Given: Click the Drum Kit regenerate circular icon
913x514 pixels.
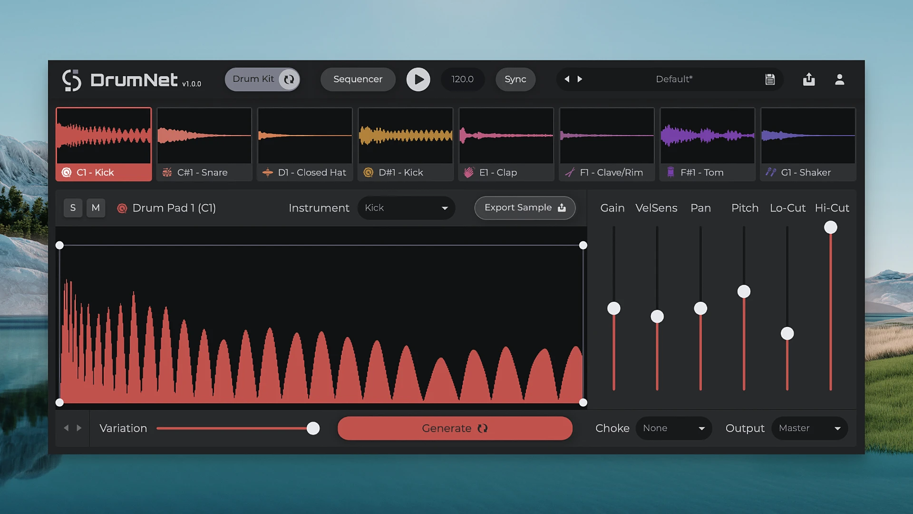Looking at the screenshot, I should click(289, 79).
